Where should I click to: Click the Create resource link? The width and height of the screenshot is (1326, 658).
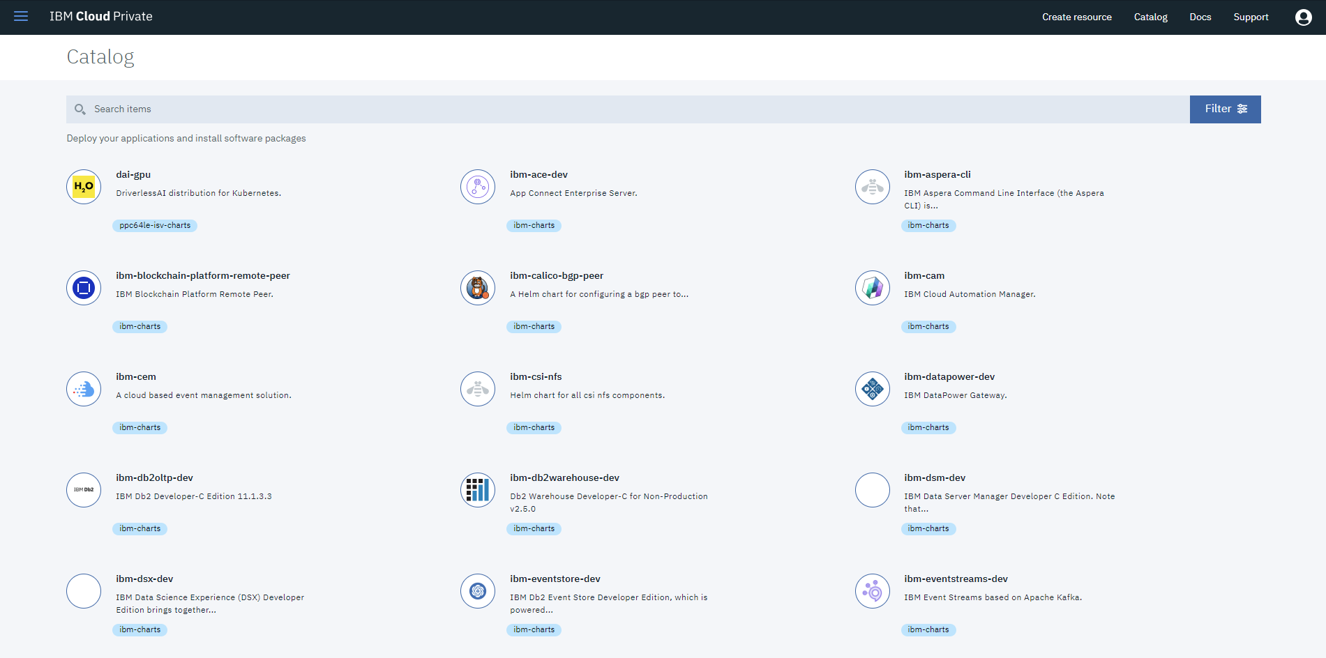tap(1076, 17)
